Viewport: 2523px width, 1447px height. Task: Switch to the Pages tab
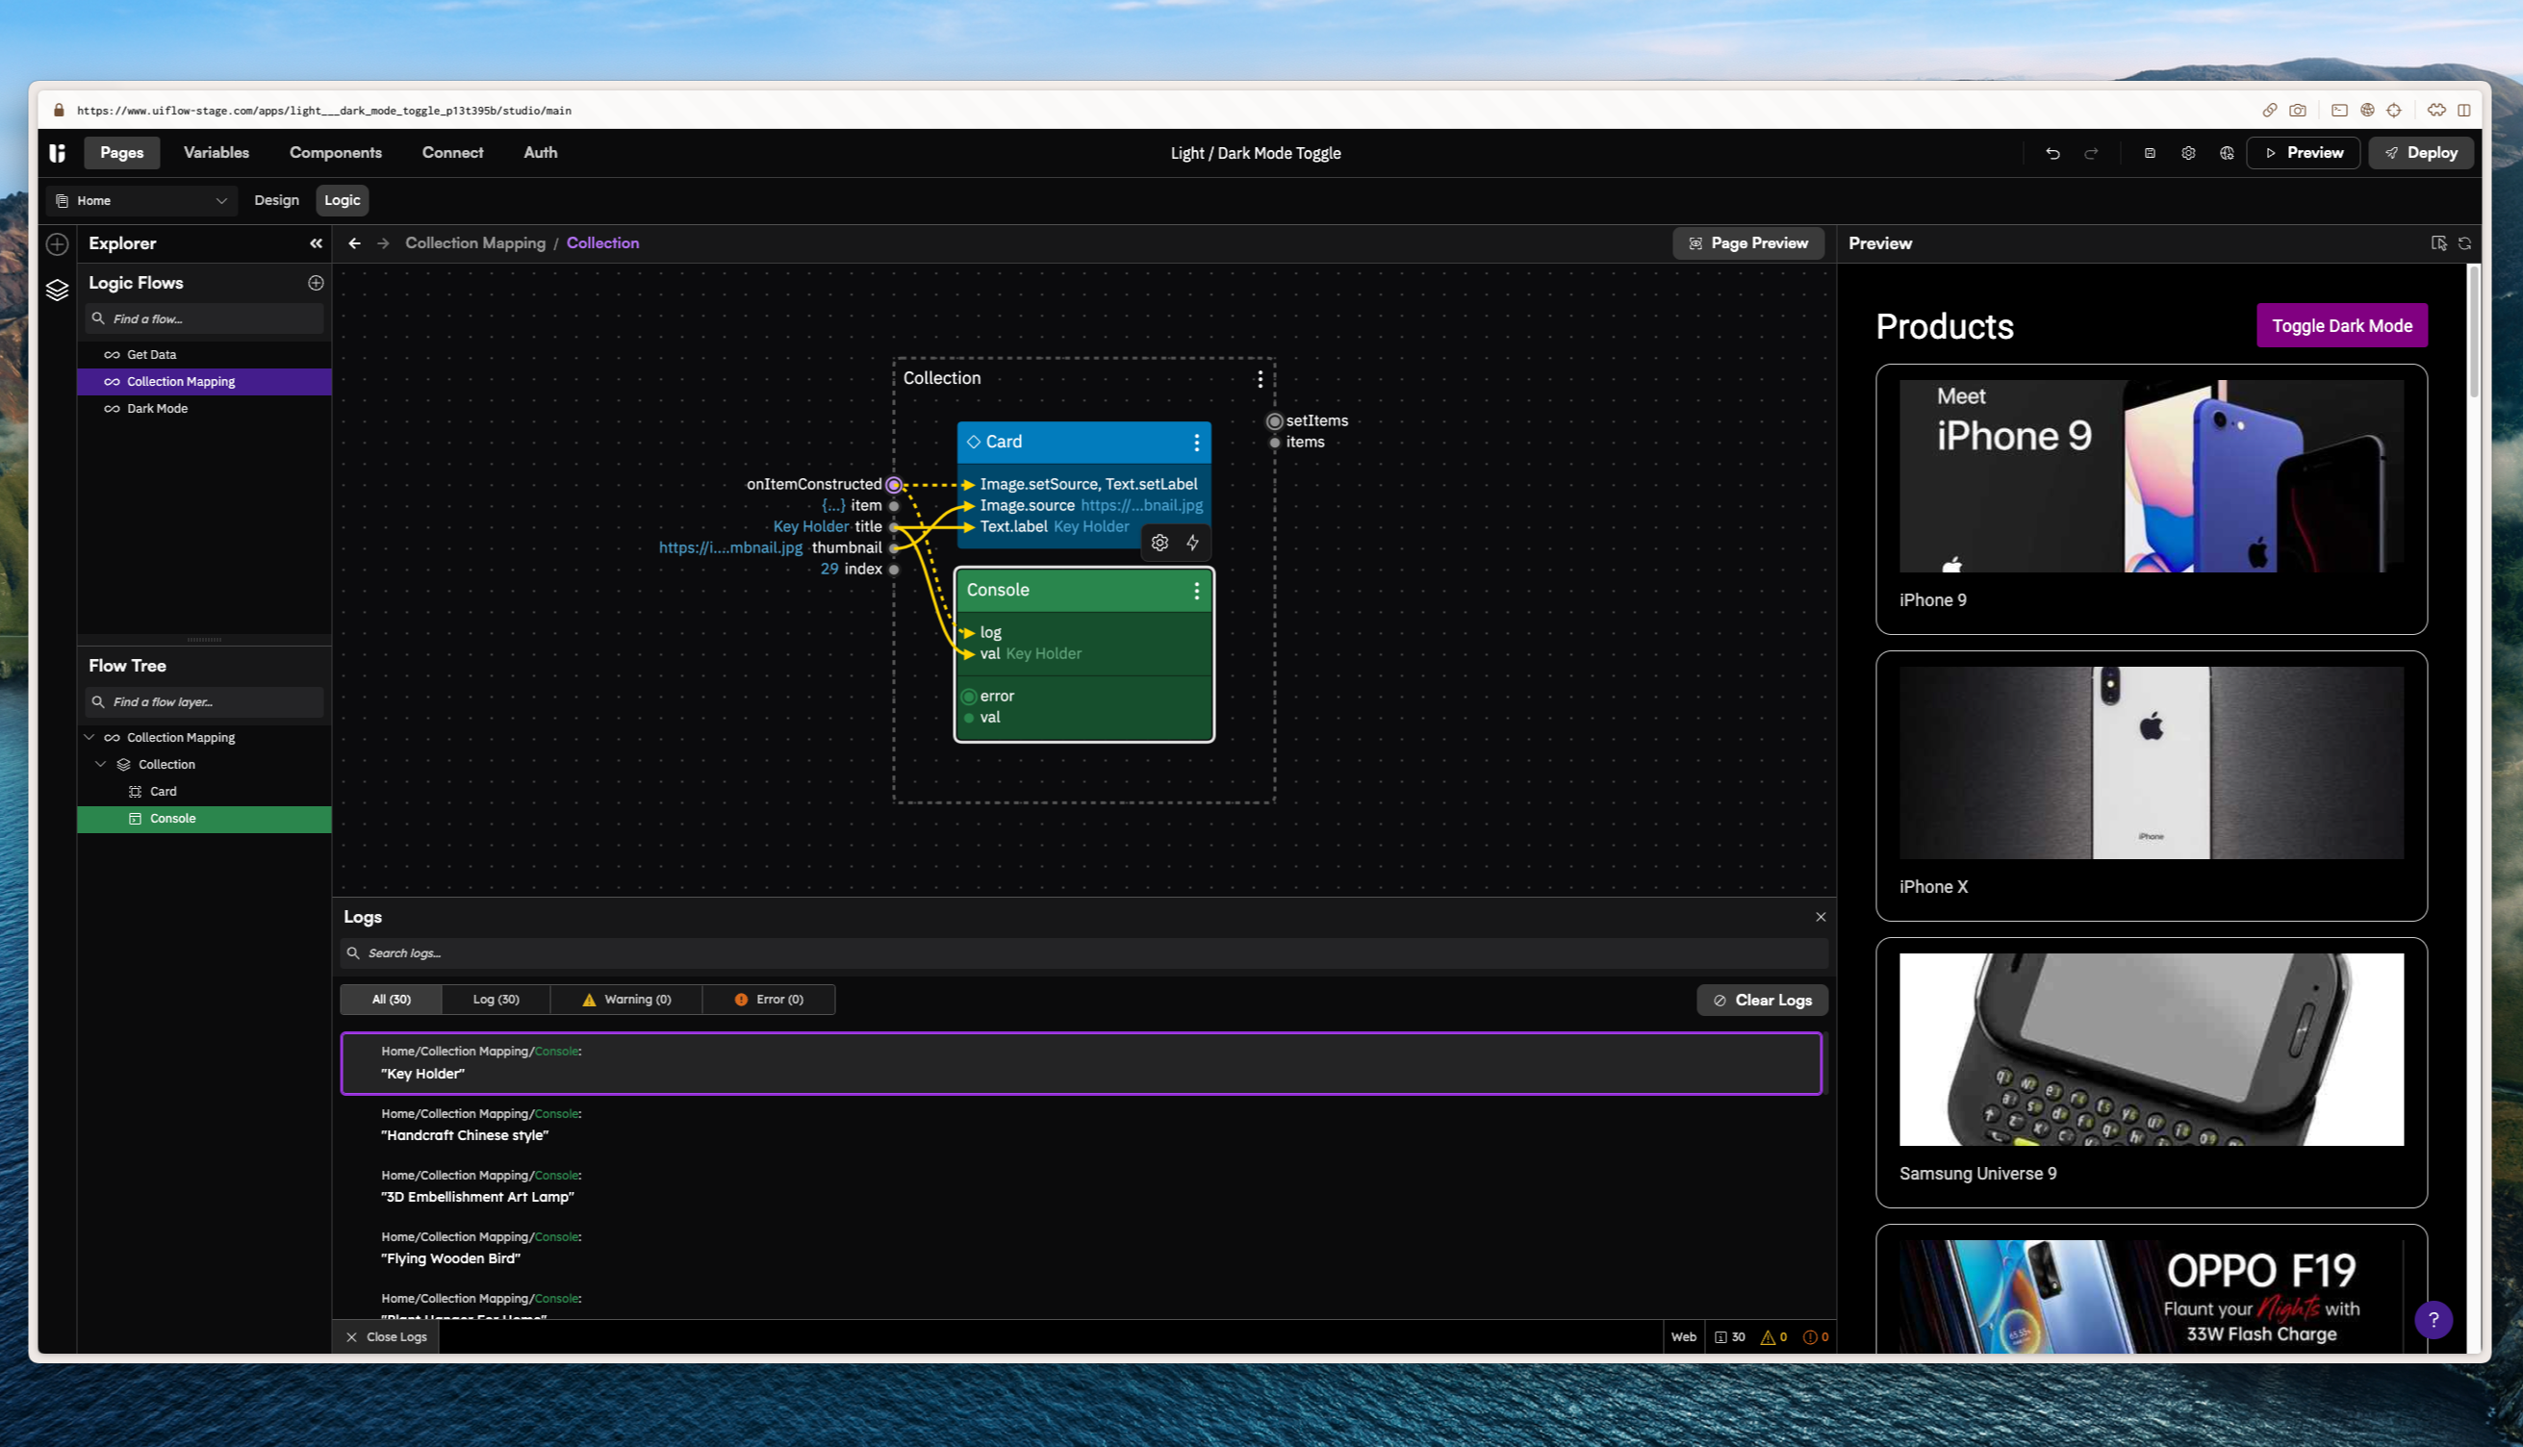[121, 153]
